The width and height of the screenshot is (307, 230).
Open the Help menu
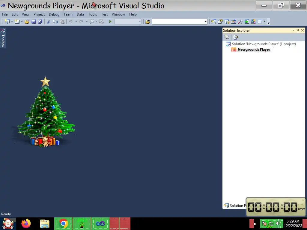133,14
